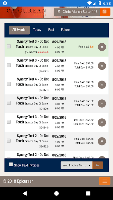Open details arrow for event 124444
This screenshot has height=200, width=113.
102,122
